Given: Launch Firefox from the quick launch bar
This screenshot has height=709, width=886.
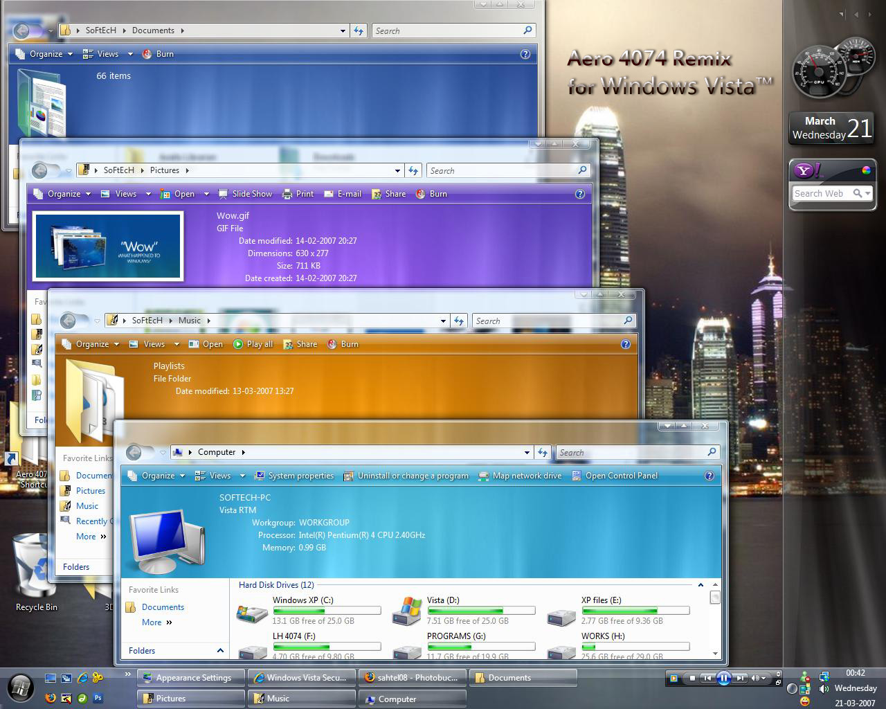Looking at the screenshot, I should pyautogui.click(x=51, y=698).
